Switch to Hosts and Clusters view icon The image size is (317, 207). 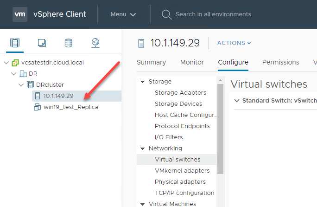coord(15,43)
